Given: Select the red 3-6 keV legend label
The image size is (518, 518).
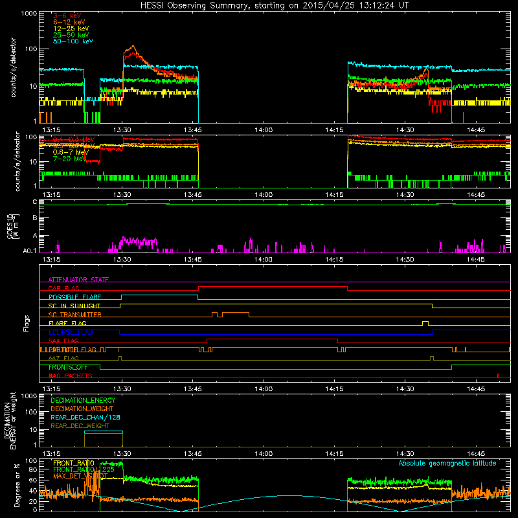Looking at the screenshot, I should [67, 16].
